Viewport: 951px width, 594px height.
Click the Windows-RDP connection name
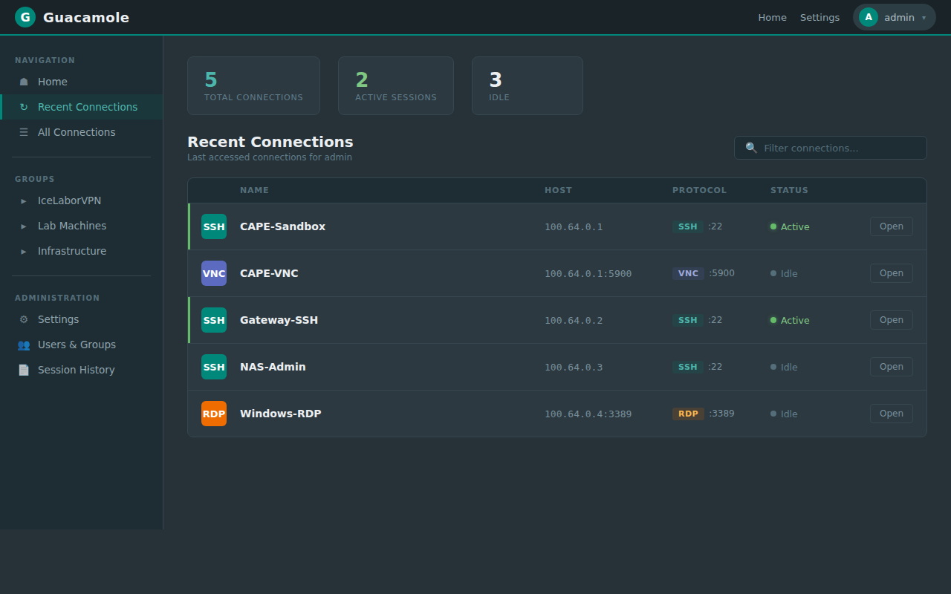click(280, 414)
